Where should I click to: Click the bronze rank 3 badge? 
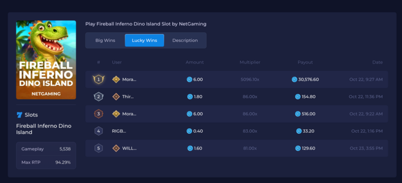98,114
